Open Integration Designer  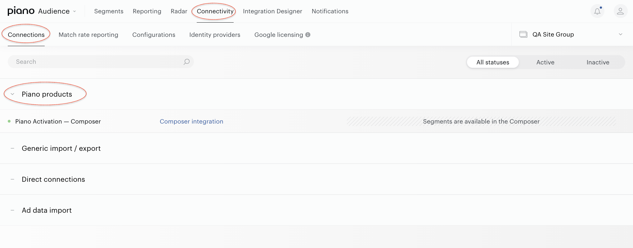click(x=272, y=11)
